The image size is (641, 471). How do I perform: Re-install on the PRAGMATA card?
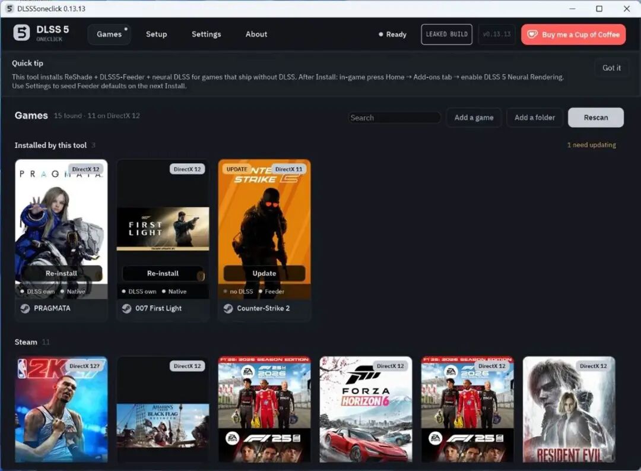(61, 273)
